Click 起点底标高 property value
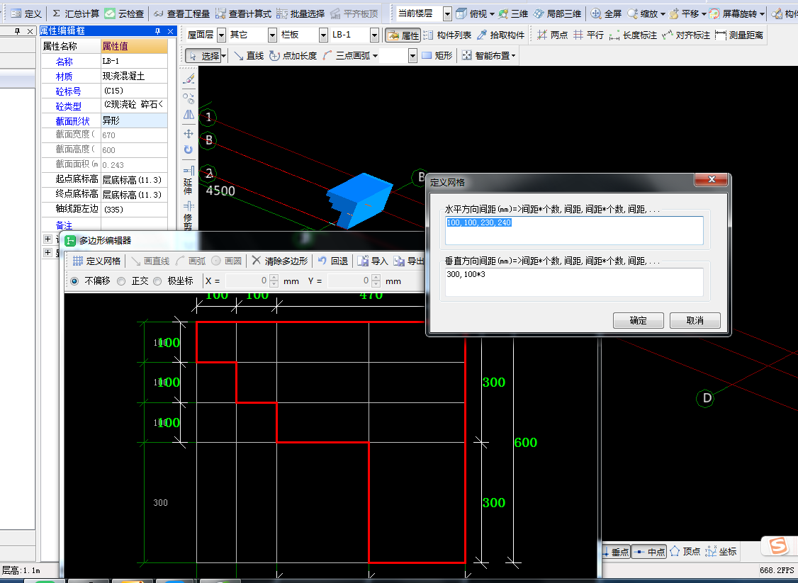 point(134,180)
